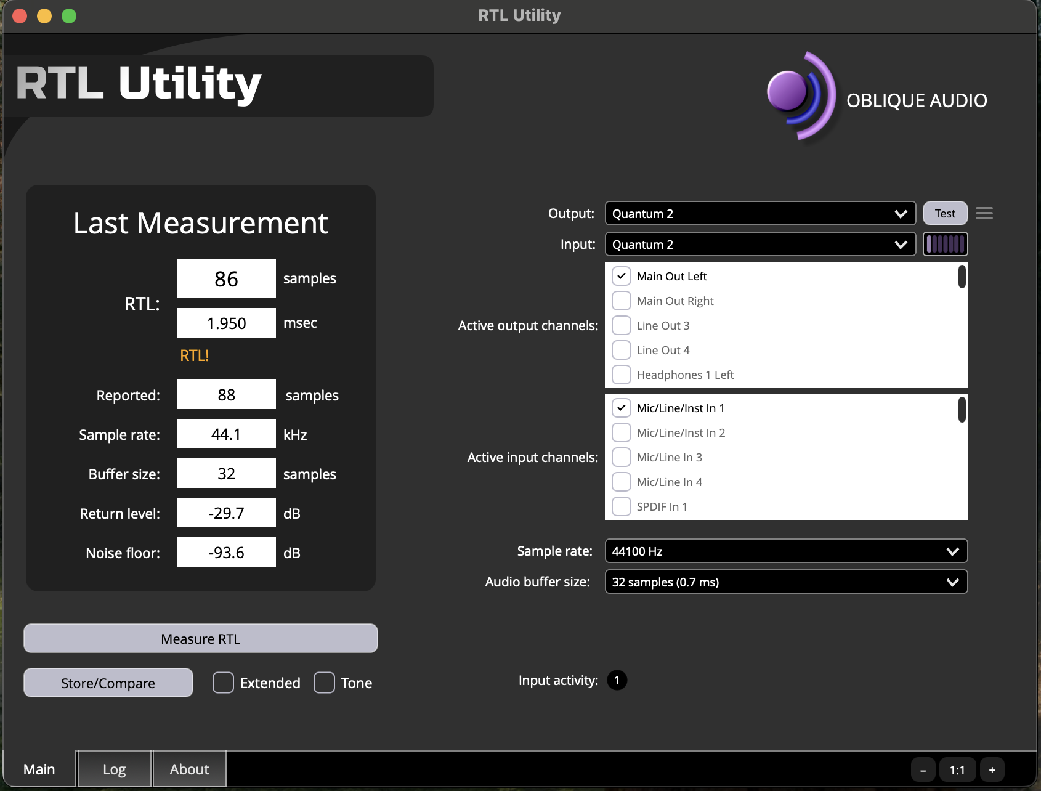Maximize the RTL Utility window
The image size is (1041, 791).
[69, 15]
